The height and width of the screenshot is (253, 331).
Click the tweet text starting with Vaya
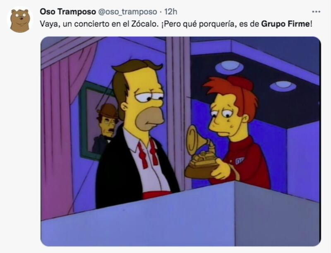tap(176, 24)
